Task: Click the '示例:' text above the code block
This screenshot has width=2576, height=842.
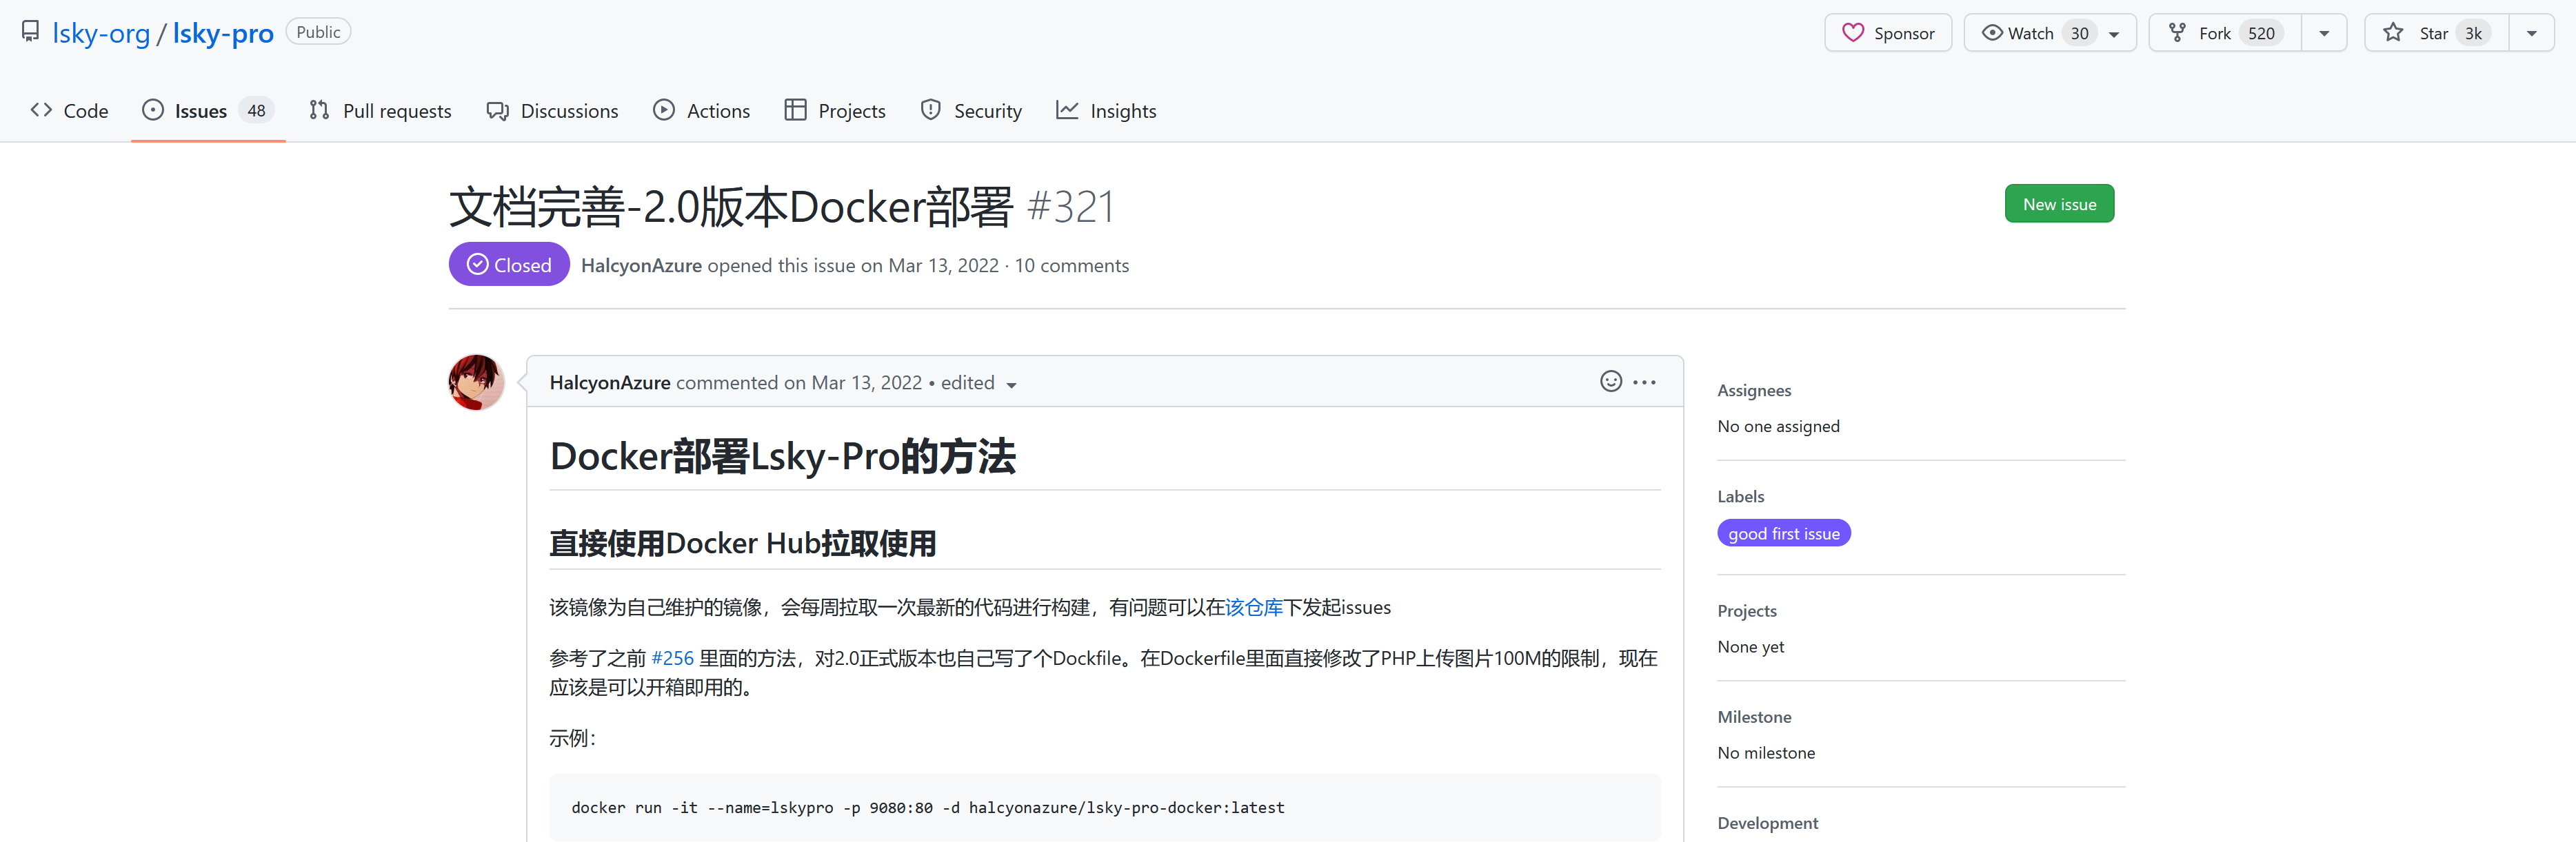Action: point(572,738)
